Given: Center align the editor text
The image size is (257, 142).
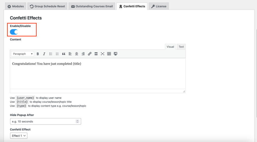Looking at the screenshot, I should click(x=77, y=54).
